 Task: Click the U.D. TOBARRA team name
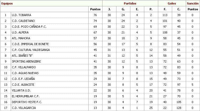pos(22,15)
